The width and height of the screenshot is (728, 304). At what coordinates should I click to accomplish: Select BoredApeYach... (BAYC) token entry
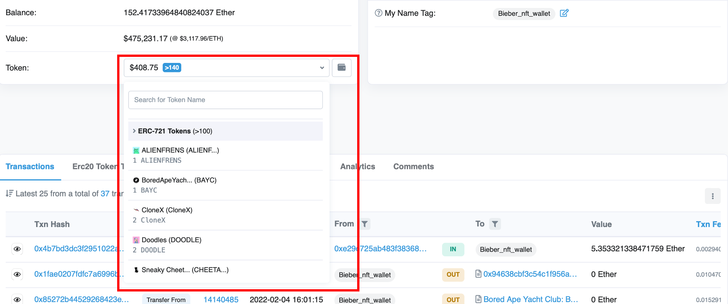[x=226, y=185]
